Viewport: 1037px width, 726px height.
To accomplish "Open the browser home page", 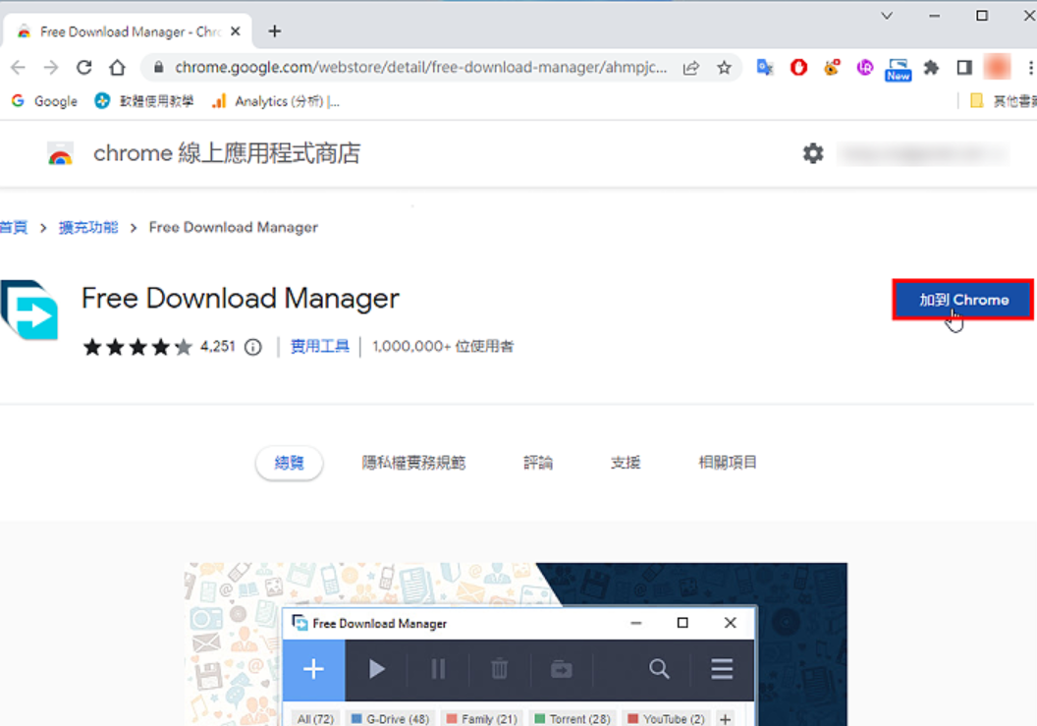I will click(x=118, y=68).
